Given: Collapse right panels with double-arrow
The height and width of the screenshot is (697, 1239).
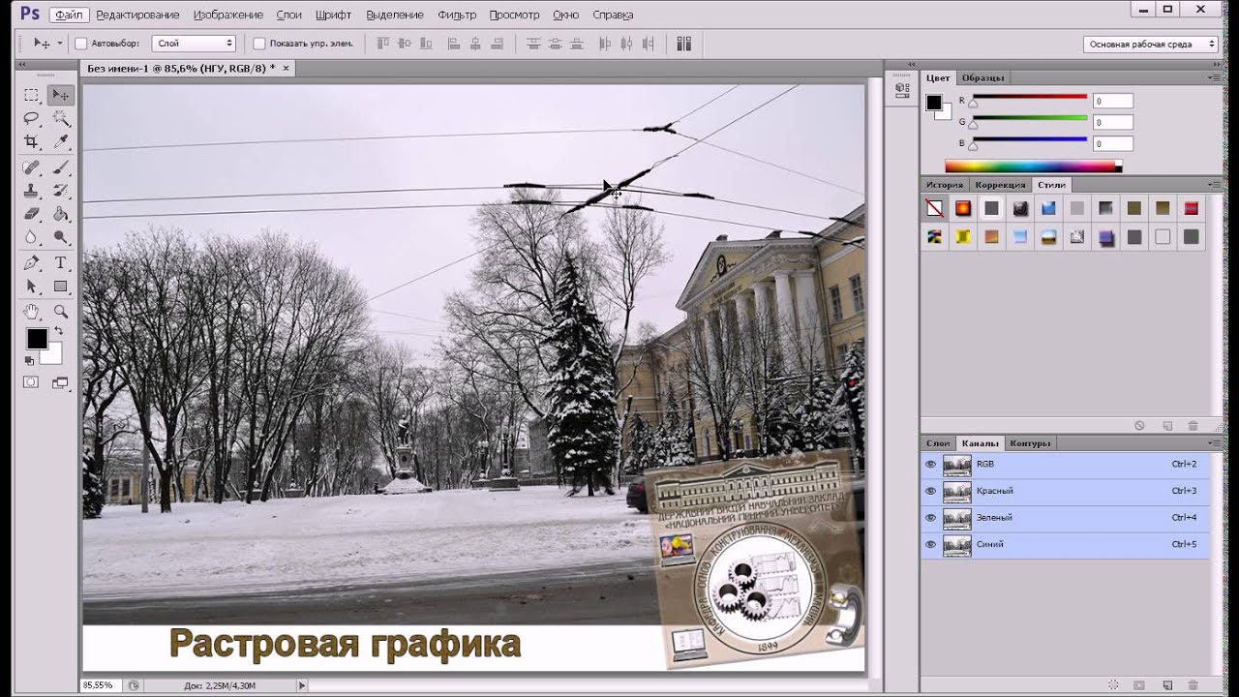Looking at the screenshot, I should pos(1216,64).
